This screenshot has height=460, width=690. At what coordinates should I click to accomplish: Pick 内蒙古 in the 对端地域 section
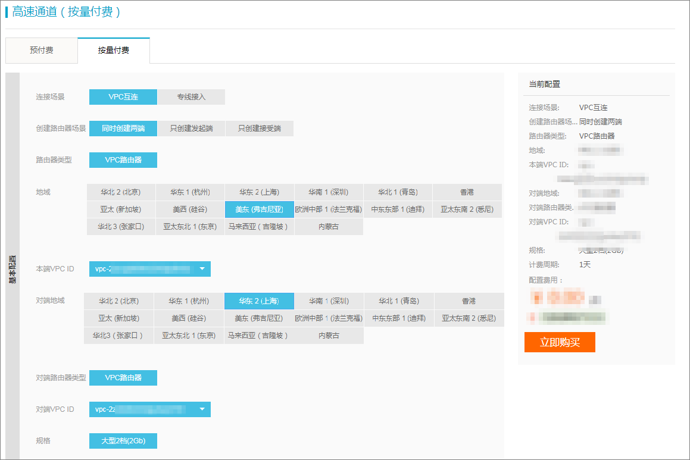329,336
